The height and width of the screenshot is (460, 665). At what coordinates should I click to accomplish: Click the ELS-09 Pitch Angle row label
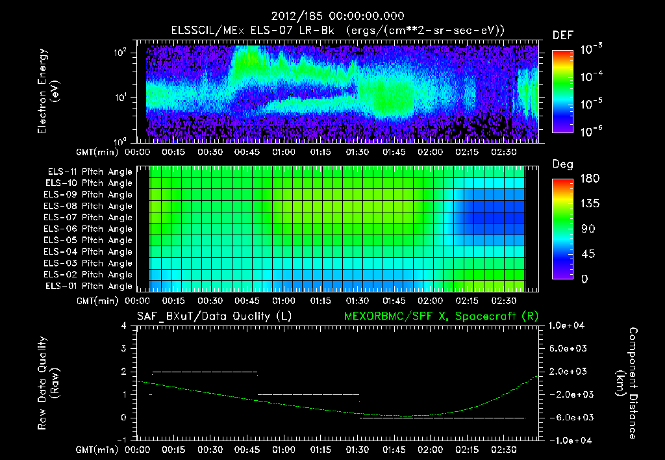click(x=88, y=195)
